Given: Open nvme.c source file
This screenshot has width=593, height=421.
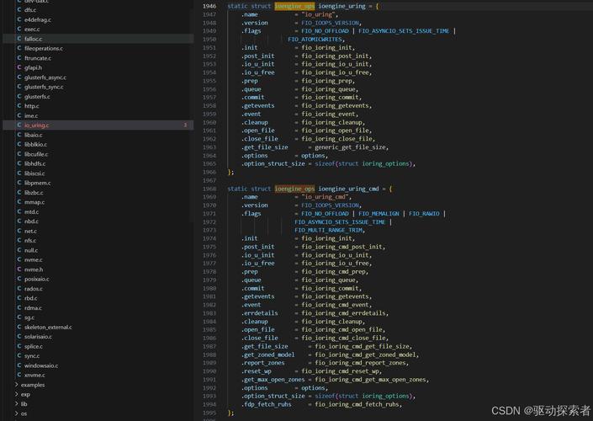Looking at the screenshot, I should [34, 259].
